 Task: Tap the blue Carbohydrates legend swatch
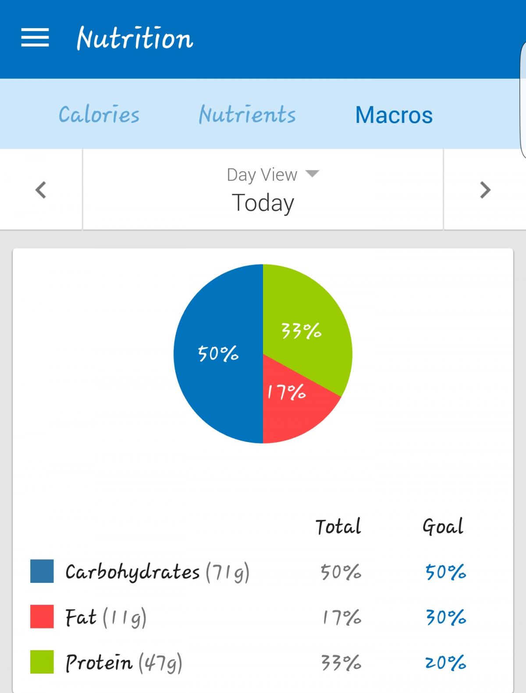coord(42,571)
